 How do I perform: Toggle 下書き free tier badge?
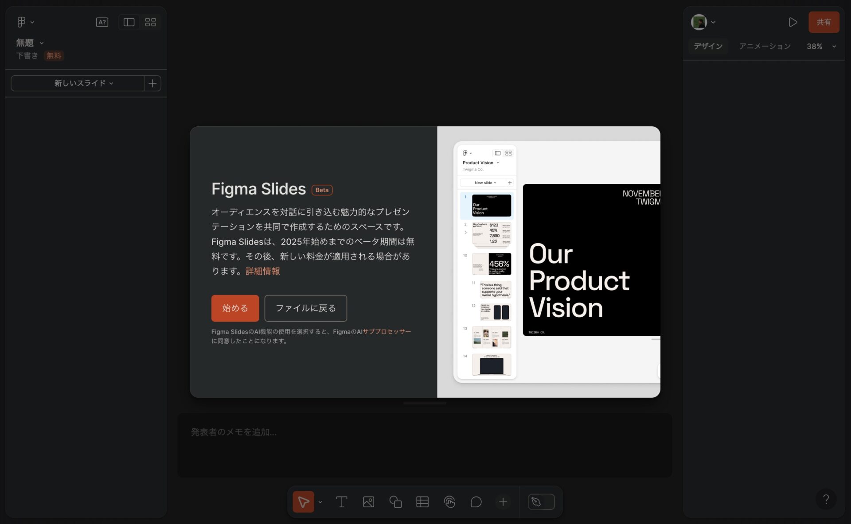54,55
